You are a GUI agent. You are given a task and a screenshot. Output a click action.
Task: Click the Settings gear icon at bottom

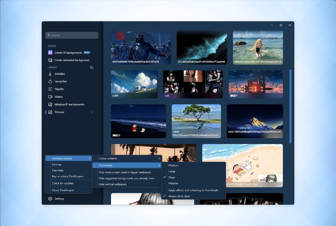(50, 199)
